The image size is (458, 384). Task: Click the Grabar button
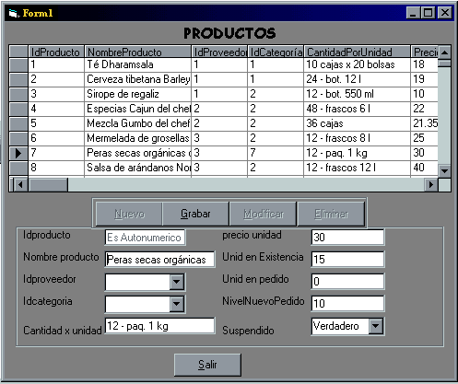195,214
